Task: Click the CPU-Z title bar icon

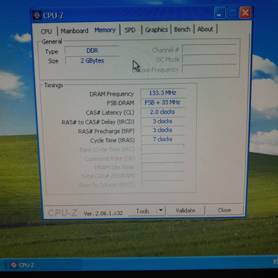Action: point(37,15)
